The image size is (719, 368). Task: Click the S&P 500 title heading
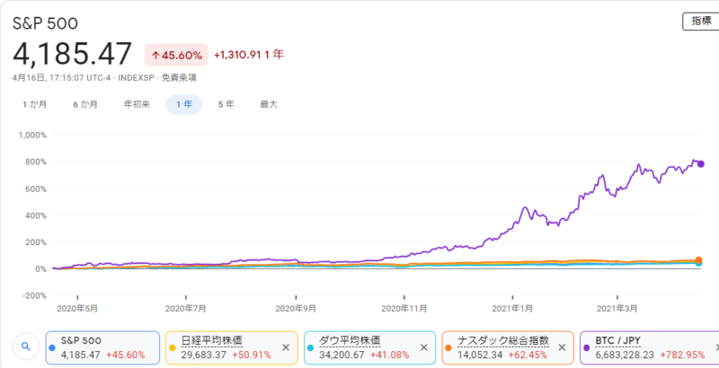tap(46, 23)
